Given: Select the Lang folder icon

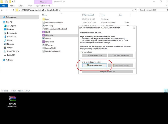Looking at the screenshot, I should point(44,19).
